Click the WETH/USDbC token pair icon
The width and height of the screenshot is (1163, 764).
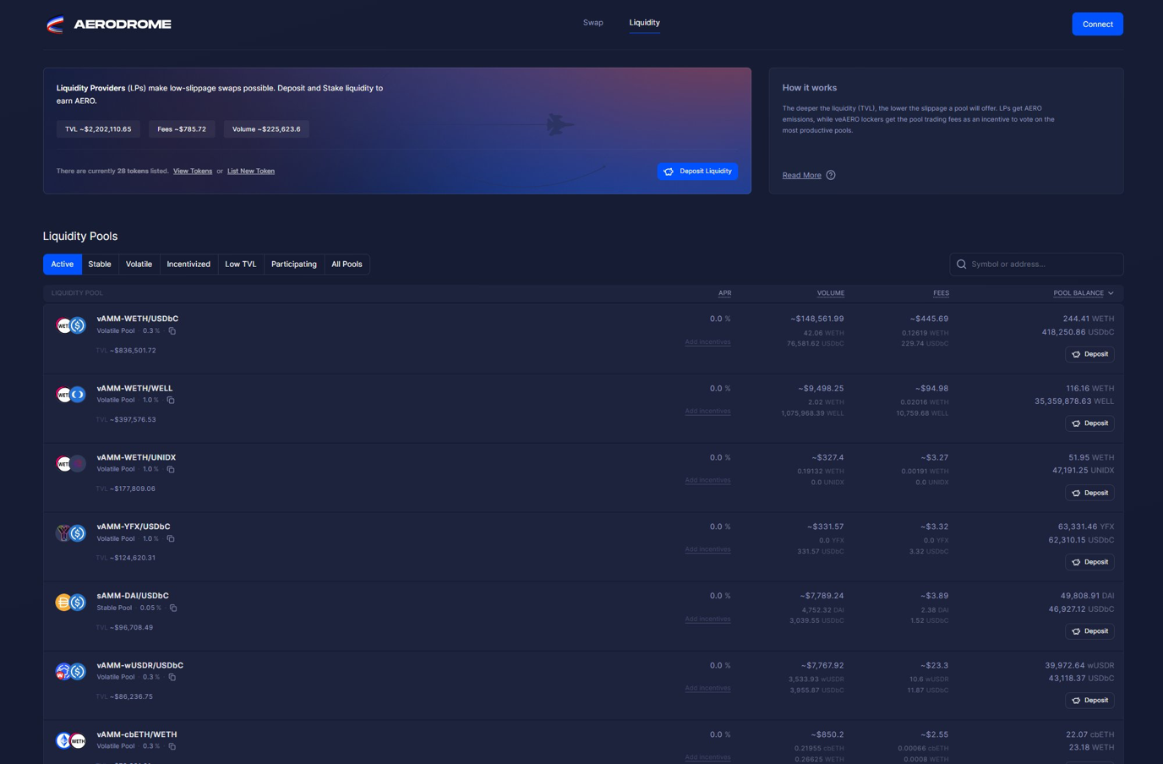(71, 325)
